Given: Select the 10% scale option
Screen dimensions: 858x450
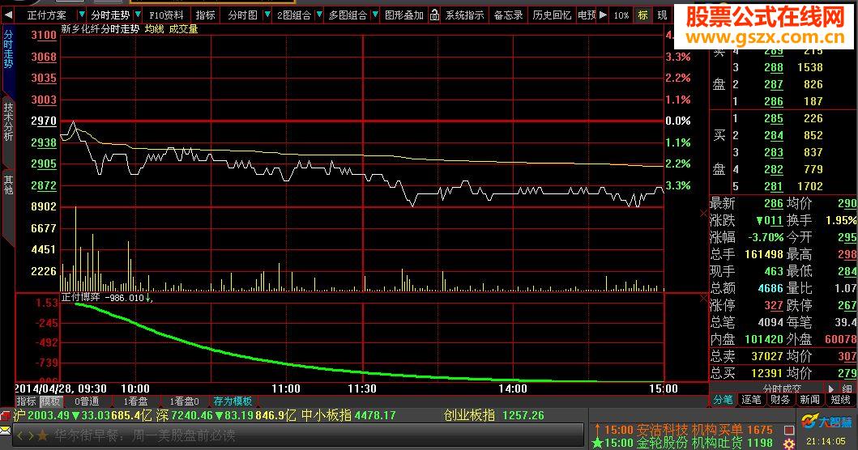Looking at the screenshot, I should (x=621, y=15).
